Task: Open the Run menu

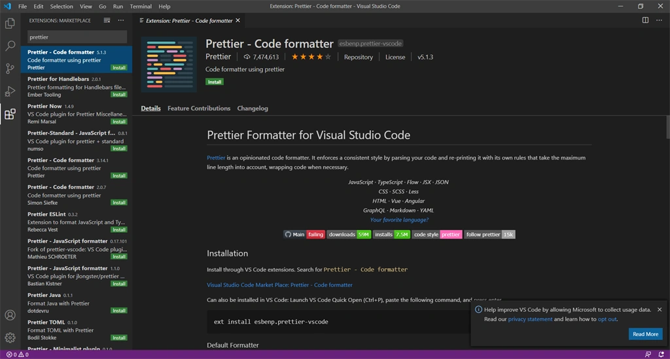Action: (118, 7)
